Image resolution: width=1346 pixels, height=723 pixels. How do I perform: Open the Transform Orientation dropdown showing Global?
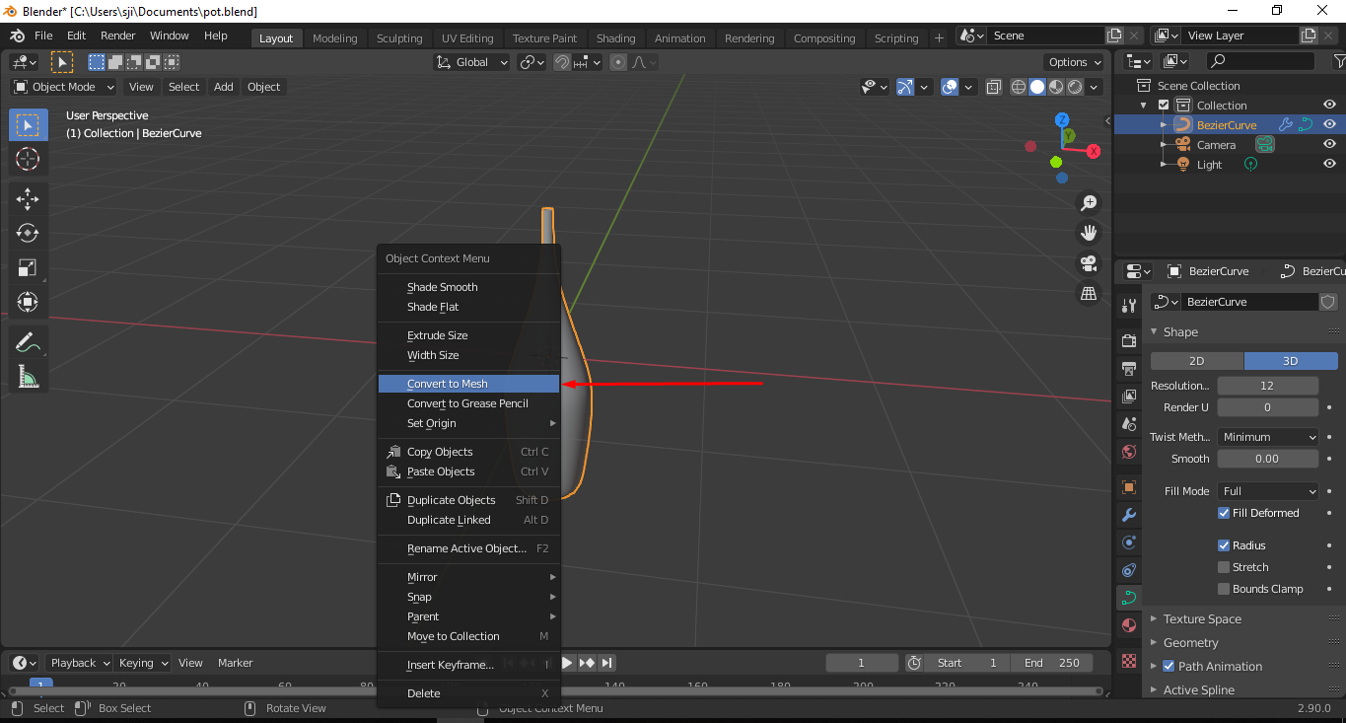471,61
